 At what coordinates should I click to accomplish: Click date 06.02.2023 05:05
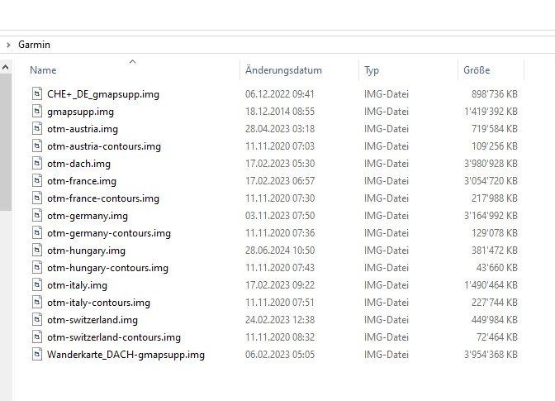click(x=280, y=354)
